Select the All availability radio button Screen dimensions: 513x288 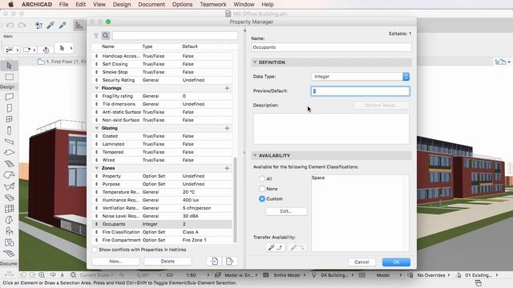point(262,178)
